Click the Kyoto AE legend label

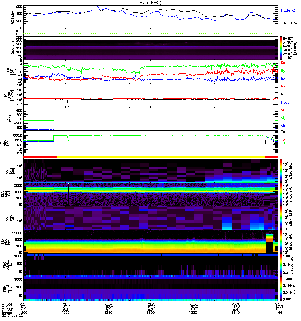[288, 10]
